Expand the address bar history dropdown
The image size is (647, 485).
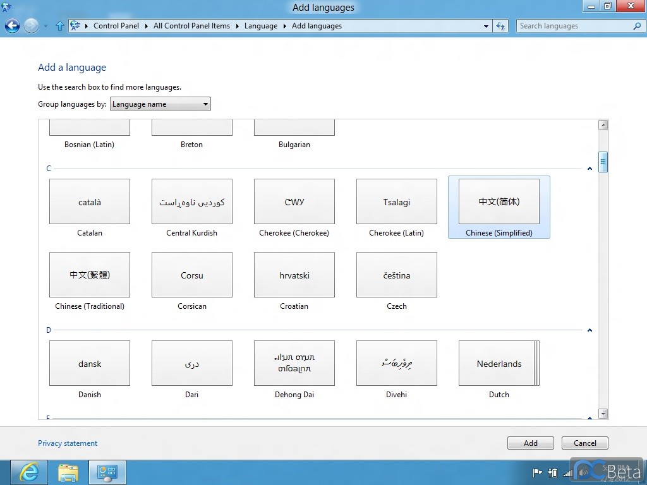pos(486,26)
